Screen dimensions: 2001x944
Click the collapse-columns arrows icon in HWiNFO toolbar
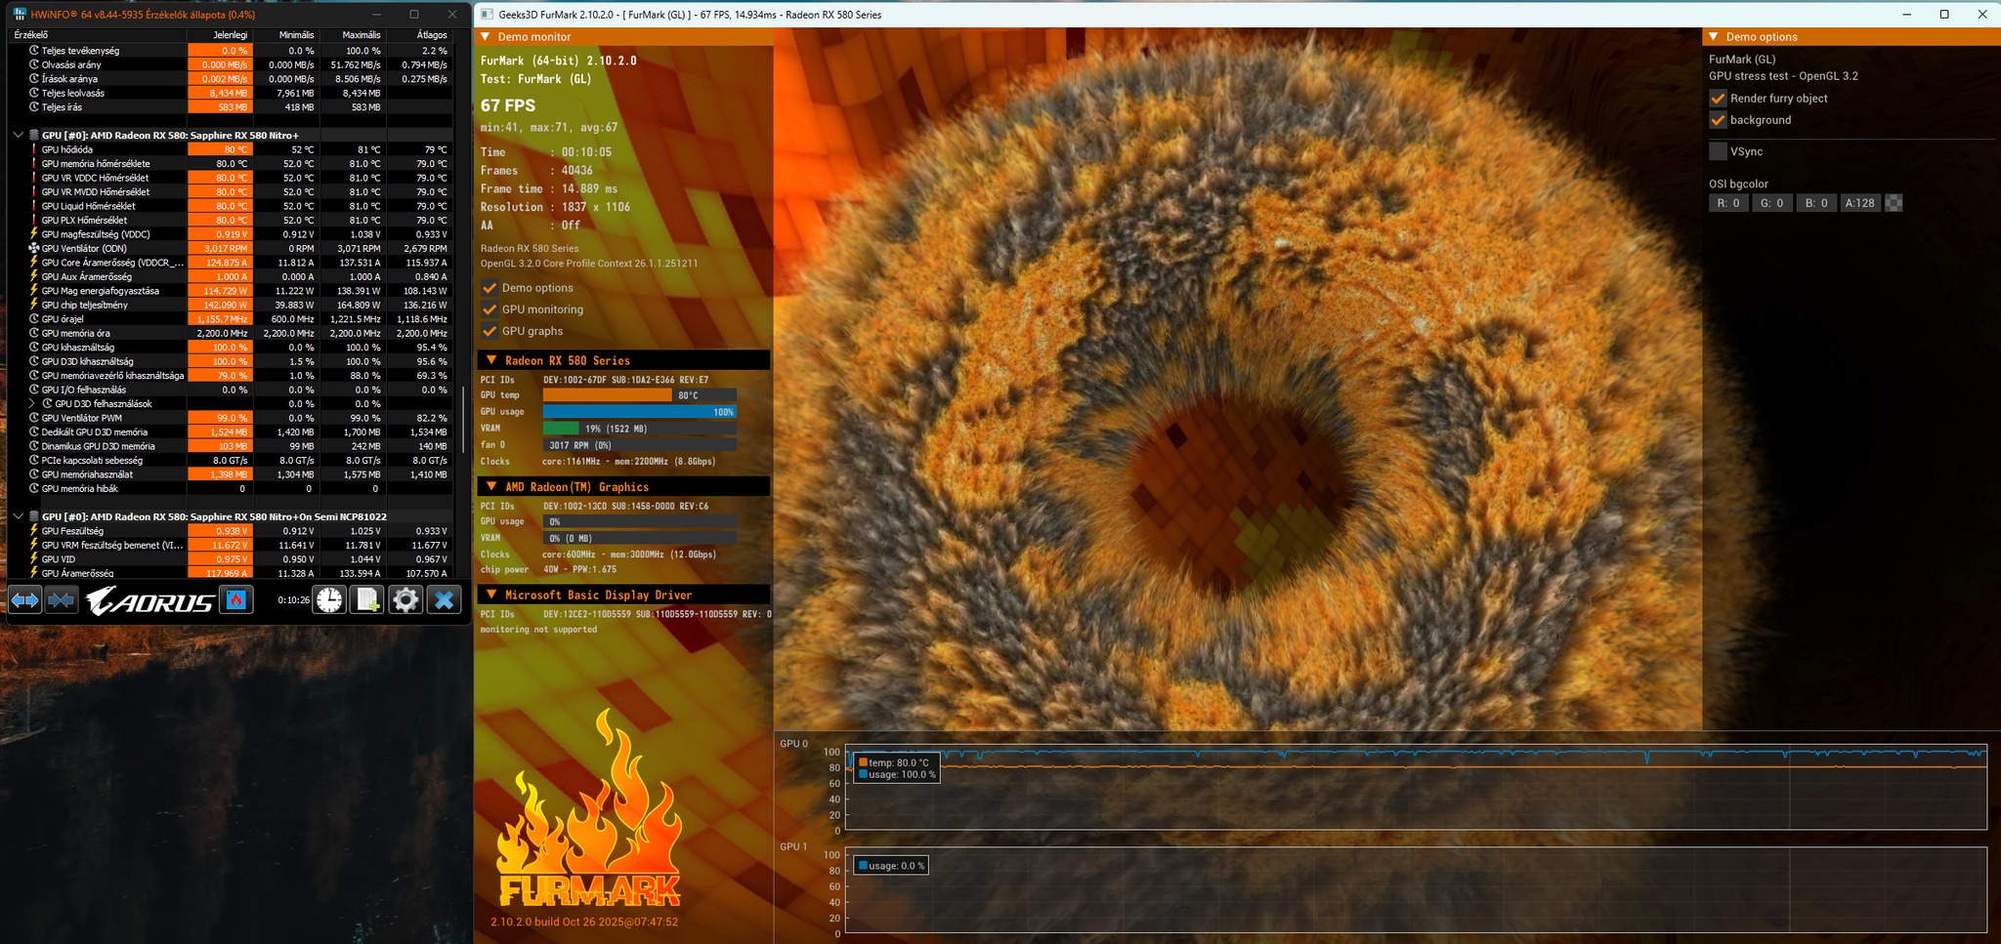click(61, 599)
